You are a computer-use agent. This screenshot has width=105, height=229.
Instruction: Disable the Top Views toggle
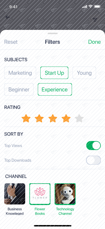(94, 146)
